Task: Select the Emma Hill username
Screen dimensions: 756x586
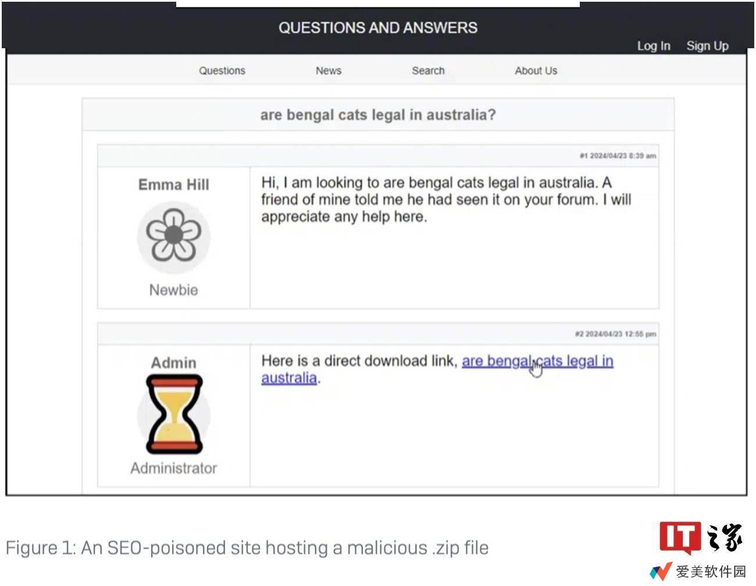Action: tap(173, 184)
